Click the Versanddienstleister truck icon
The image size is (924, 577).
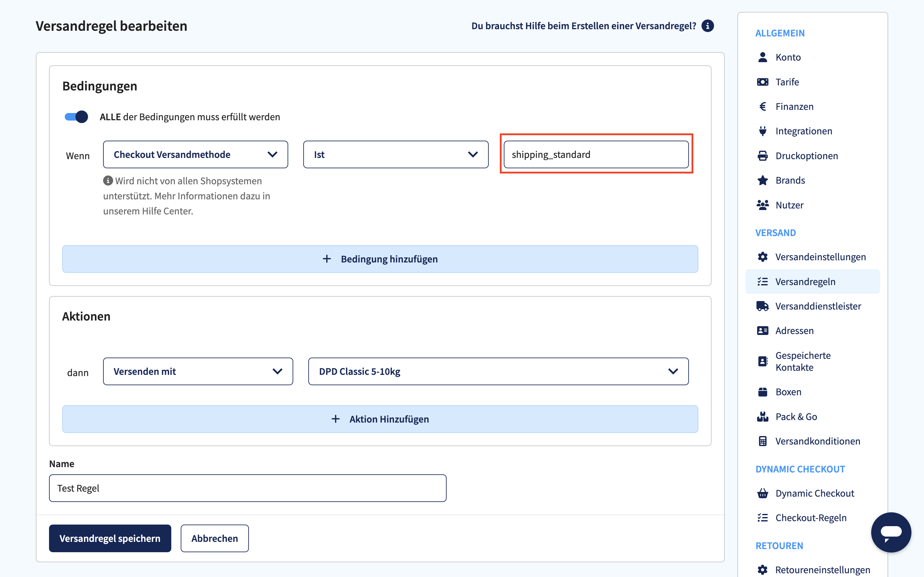[x=762, y=306]
